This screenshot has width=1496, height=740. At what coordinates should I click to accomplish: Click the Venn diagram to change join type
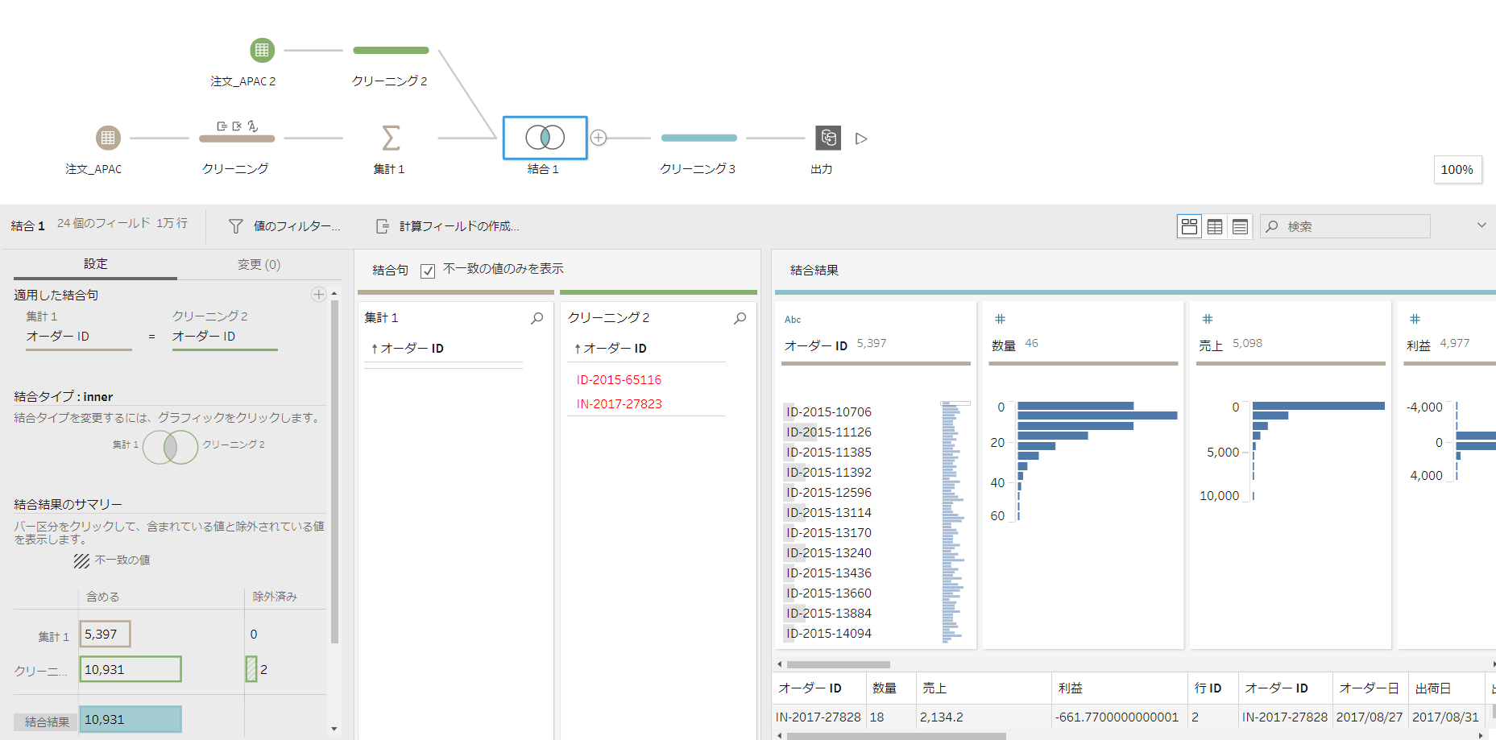(169, 447)
